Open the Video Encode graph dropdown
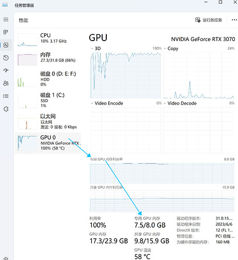Screen dimensions: 238x260 coord(92,103)
